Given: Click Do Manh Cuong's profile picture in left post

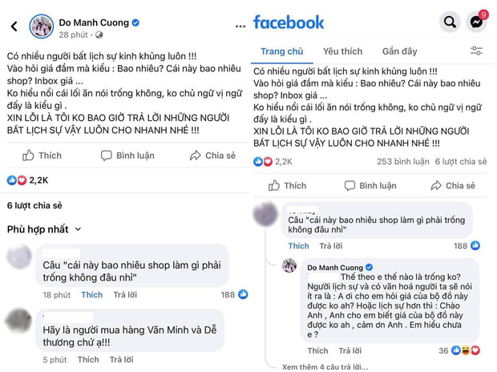Looking at the screenshot, I should 42,26.
